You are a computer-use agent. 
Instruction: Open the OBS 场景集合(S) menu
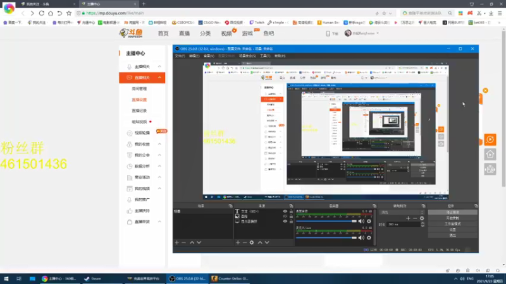pyautogui.click(x=247, y=56)
